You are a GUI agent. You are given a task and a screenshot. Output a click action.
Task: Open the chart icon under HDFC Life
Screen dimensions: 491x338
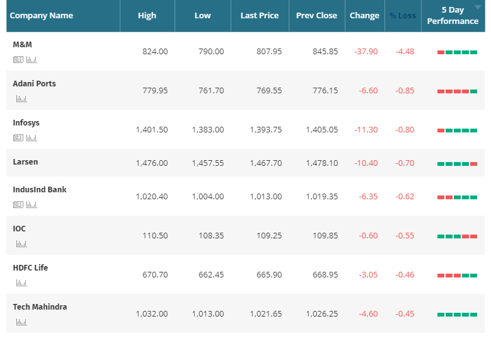pos(21,283)
